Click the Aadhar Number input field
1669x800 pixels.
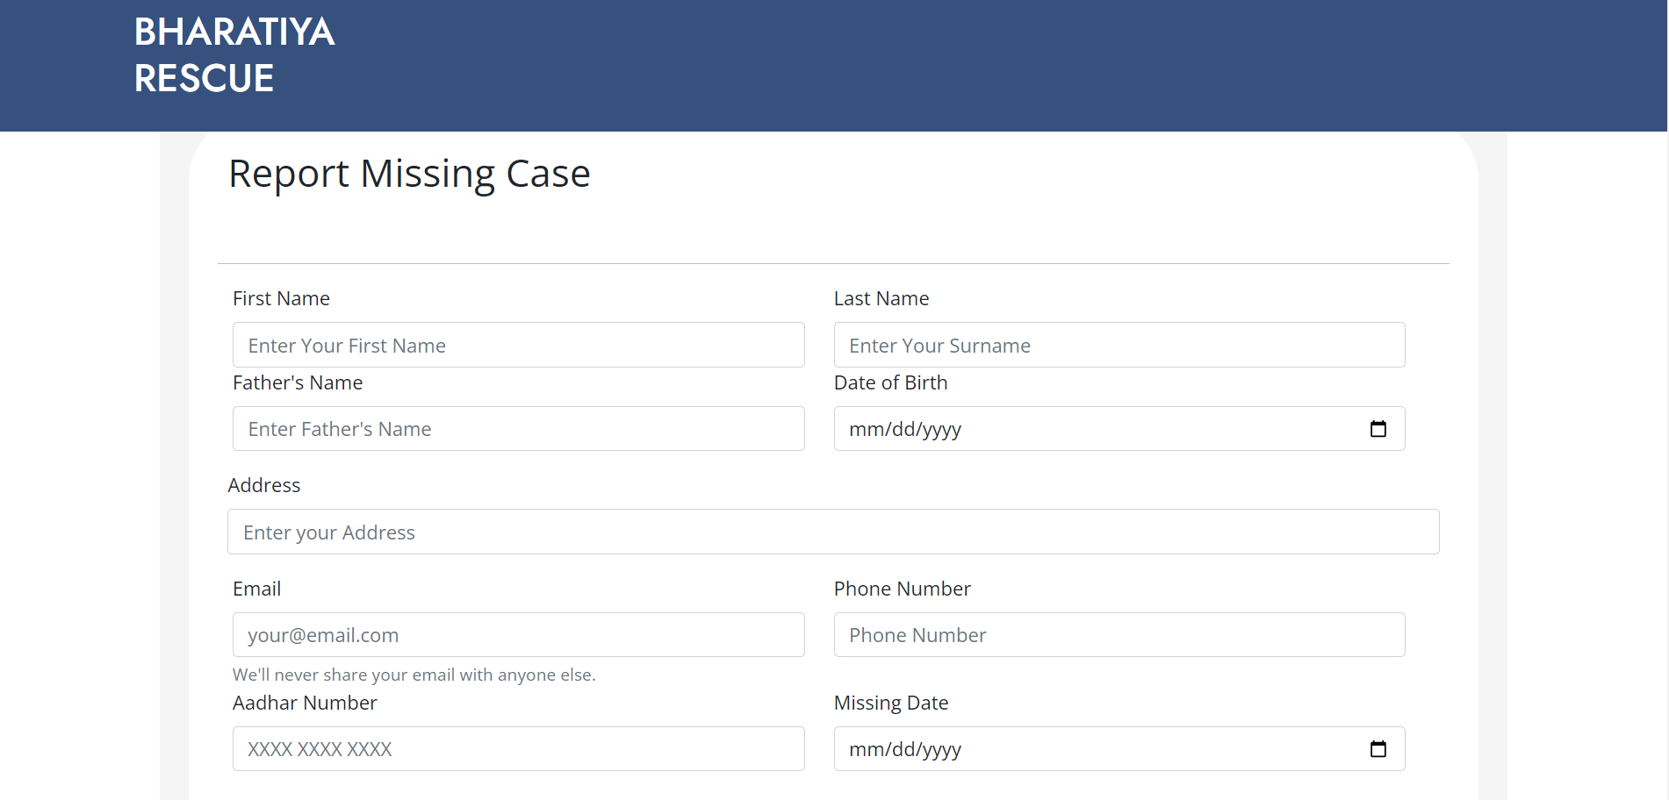[x=518, y=748]
